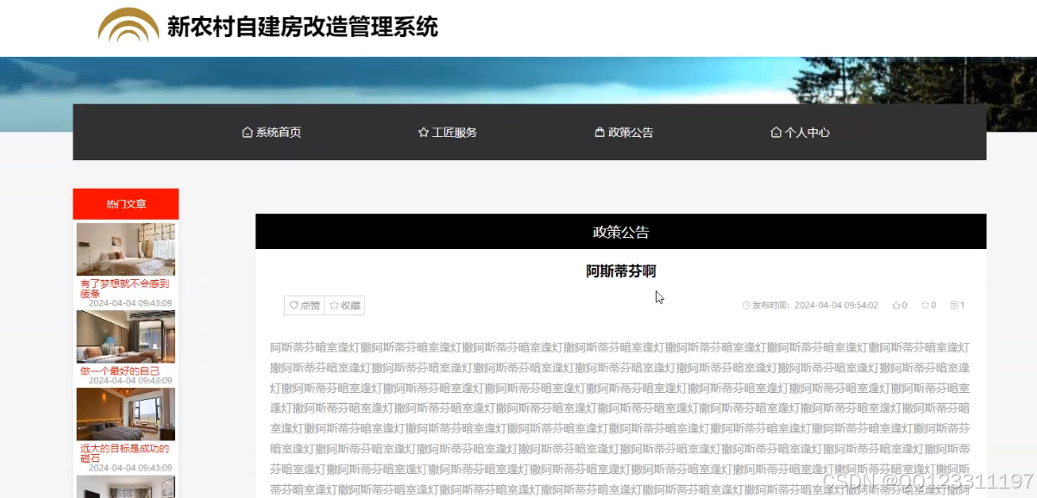Click the 点赞 like button
The height and width of the screenshot is (498, 1037).
305,306
